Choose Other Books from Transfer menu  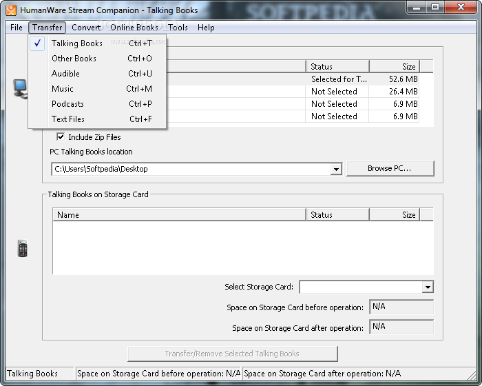[98, 59]
